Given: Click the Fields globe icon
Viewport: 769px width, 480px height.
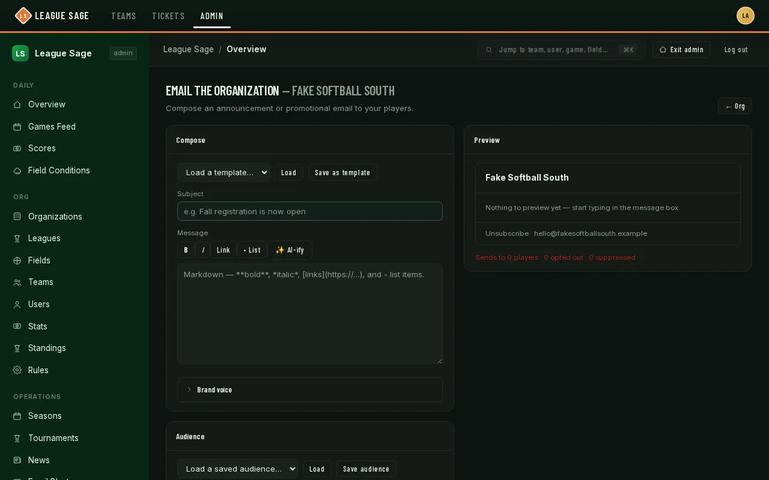Looking at the screenshot, I should click(x=17, y=260).
